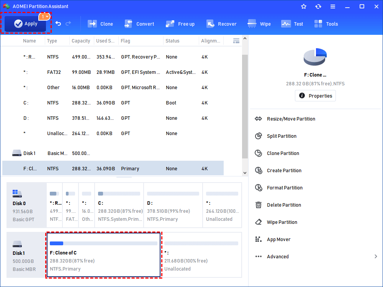Choose the Wipe Partition text
The height and width of the screenshot is (287, 383).
click(282, 222)
